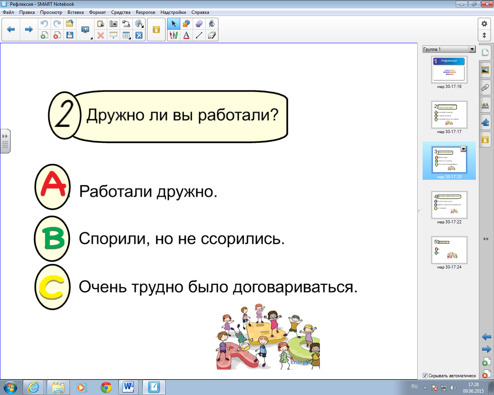Activate the Text tool

point(186,35)
